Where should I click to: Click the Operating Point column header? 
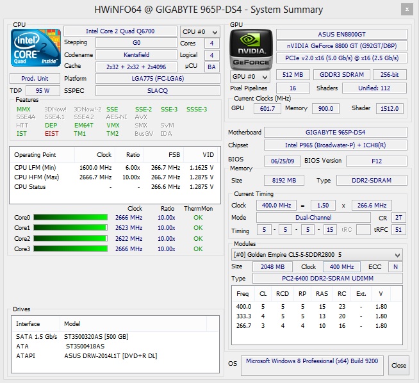point(42,154)
